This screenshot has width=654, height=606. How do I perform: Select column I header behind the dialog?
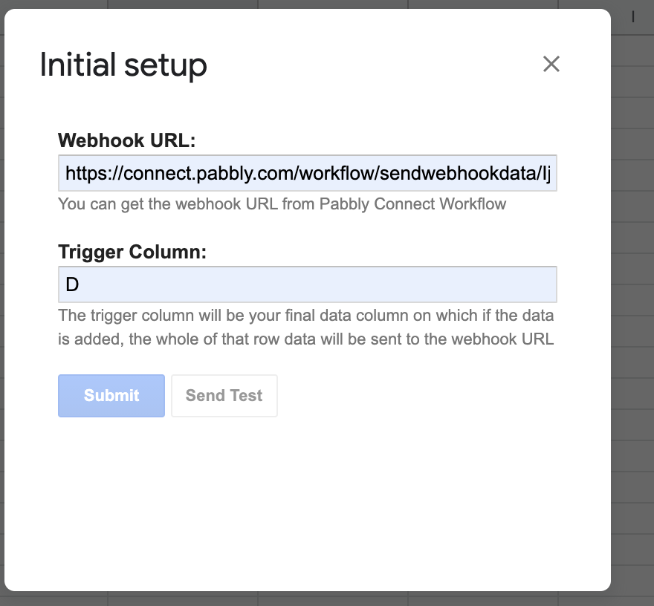click(x=632, y=16)
